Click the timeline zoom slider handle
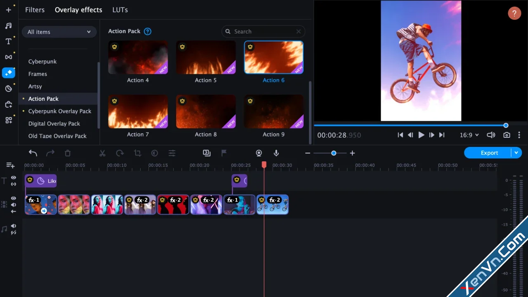This screenshot has height=297, width=528. coord(334,153)
